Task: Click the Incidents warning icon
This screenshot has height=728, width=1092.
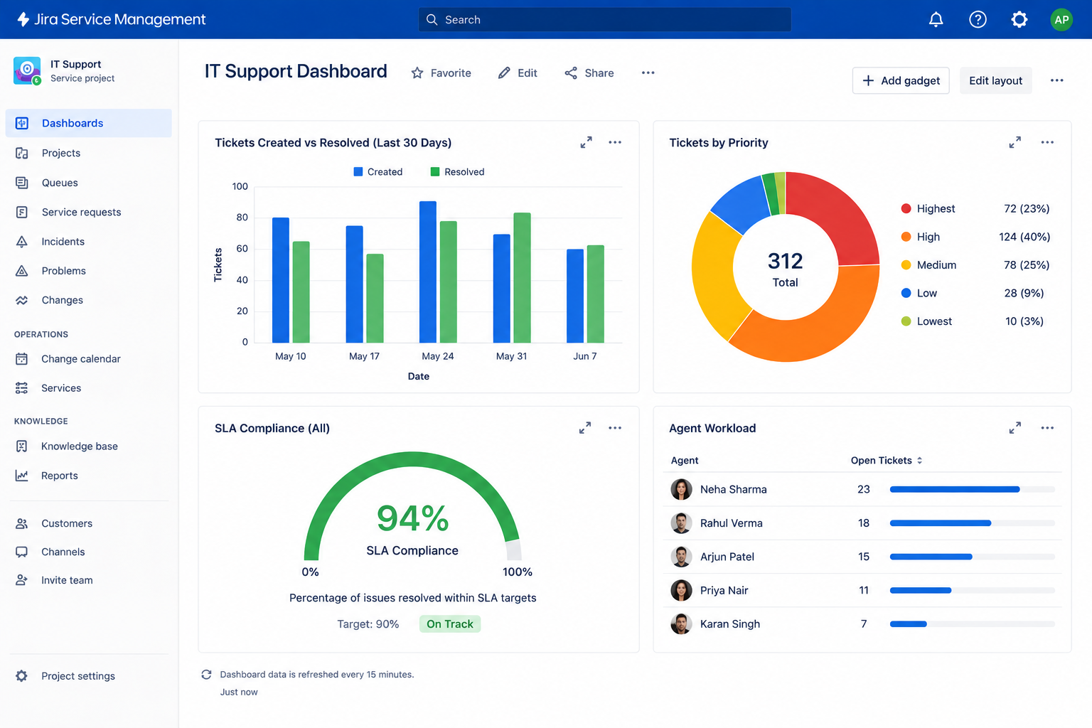Action: [x=22, y=242]
